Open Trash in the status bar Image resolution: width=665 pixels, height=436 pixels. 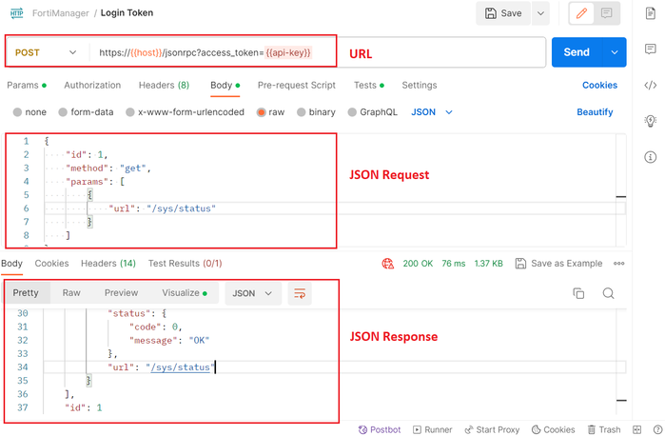tap(604, 429)
